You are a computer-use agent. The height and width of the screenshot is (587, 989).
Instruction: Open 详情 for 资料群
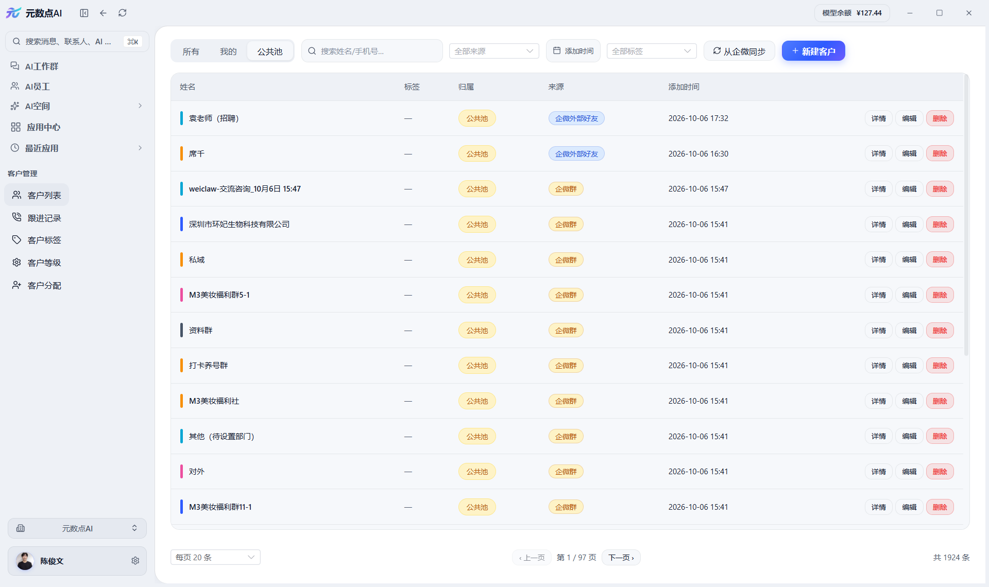tap(878, 330)
